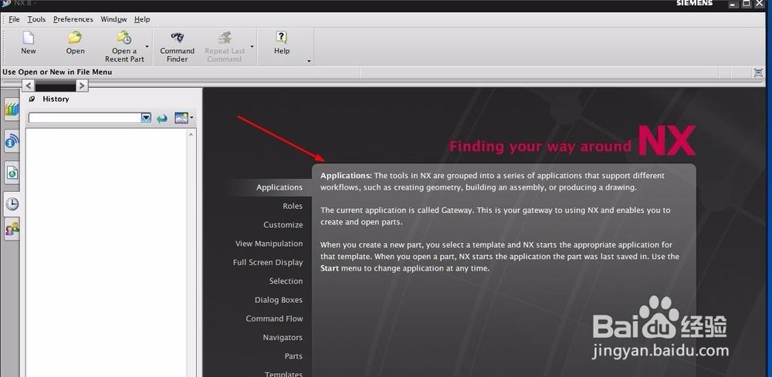772x377 pixels.
Task: Select the Dialog Boxes topic
Action: [x=279, y=300]
